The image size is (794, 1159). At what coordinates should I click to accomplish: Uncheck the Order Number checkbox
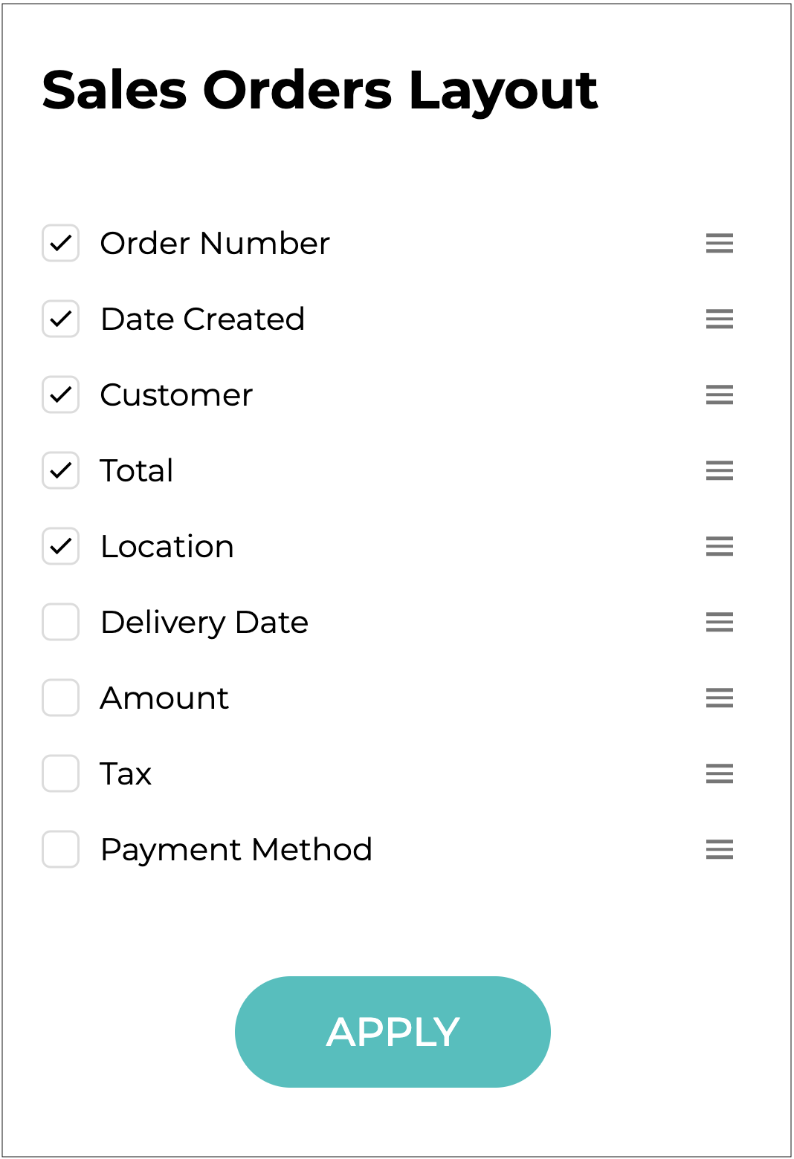pyautogui.click(x=60, y=243)
